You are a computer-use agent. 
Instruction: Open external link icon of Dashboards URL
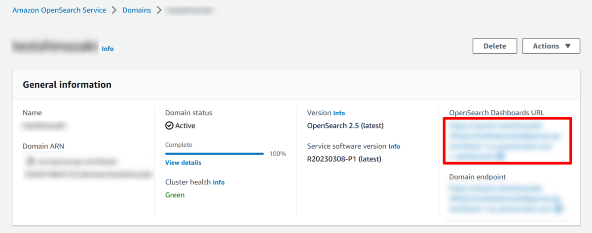(500, 156)
